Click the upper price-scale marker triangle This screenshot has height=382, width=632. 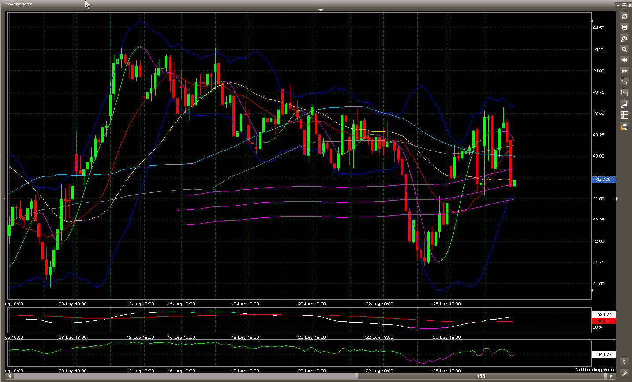(x=592, y=21)
